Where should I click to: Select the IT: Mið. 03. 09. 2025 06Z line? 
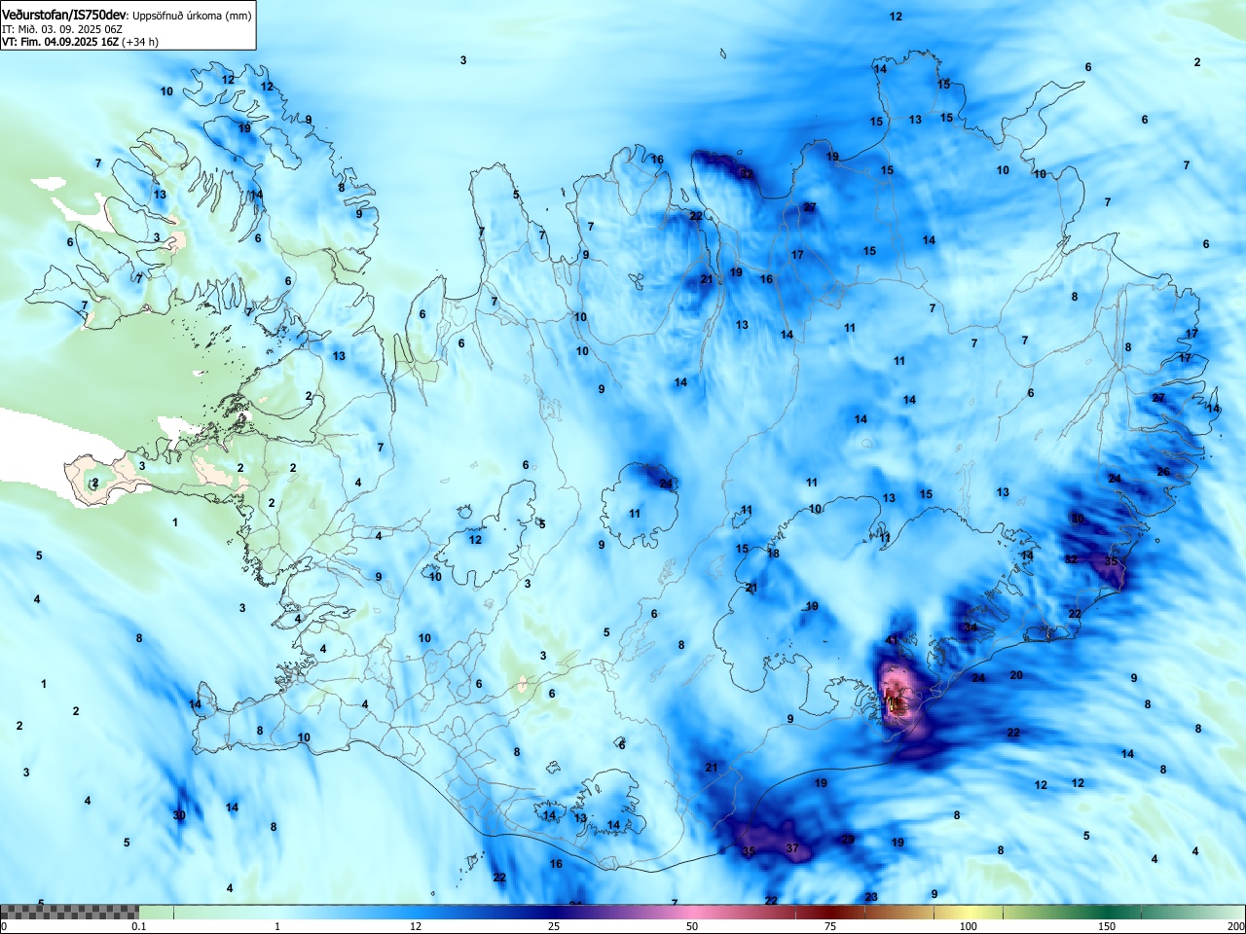(x=62, y=29)
